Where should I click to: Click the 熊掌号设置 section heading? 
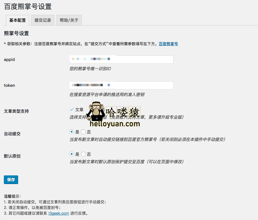click(x=16, y=33)
